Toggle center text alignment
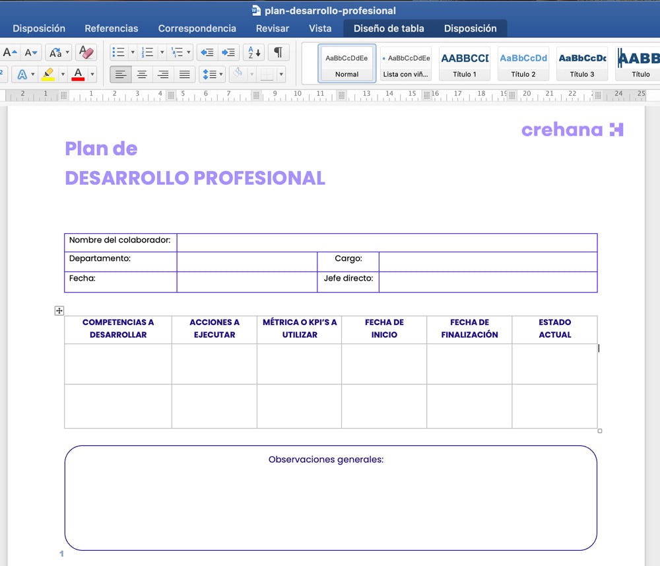Viewport: 660px width, 566px height. coord(142,74)
